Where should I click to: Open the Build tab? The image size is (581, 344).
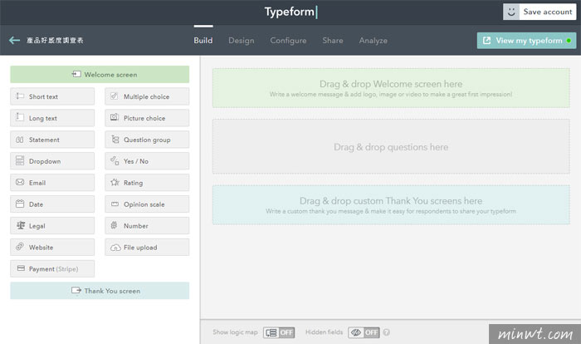click(x=203, y=41)
